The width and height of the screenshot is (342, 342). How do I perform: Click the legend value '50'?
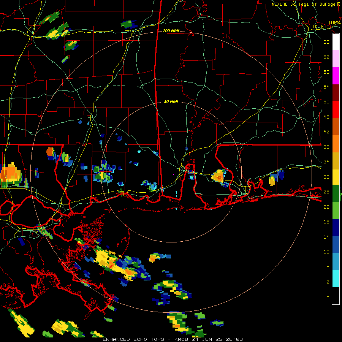[x=326, y=102]
